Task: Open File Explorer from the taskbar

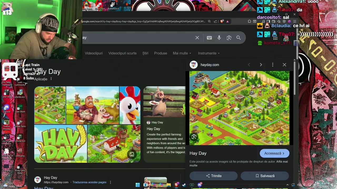Action: tap(169, 185)
